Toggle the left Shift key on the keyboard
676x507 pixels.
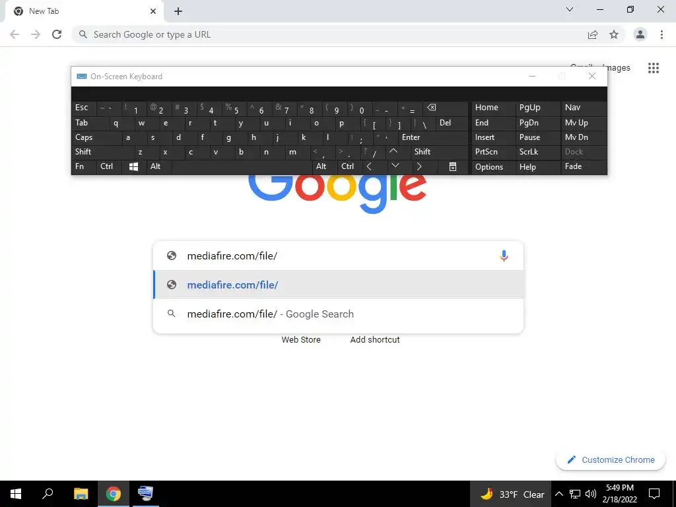103,152
